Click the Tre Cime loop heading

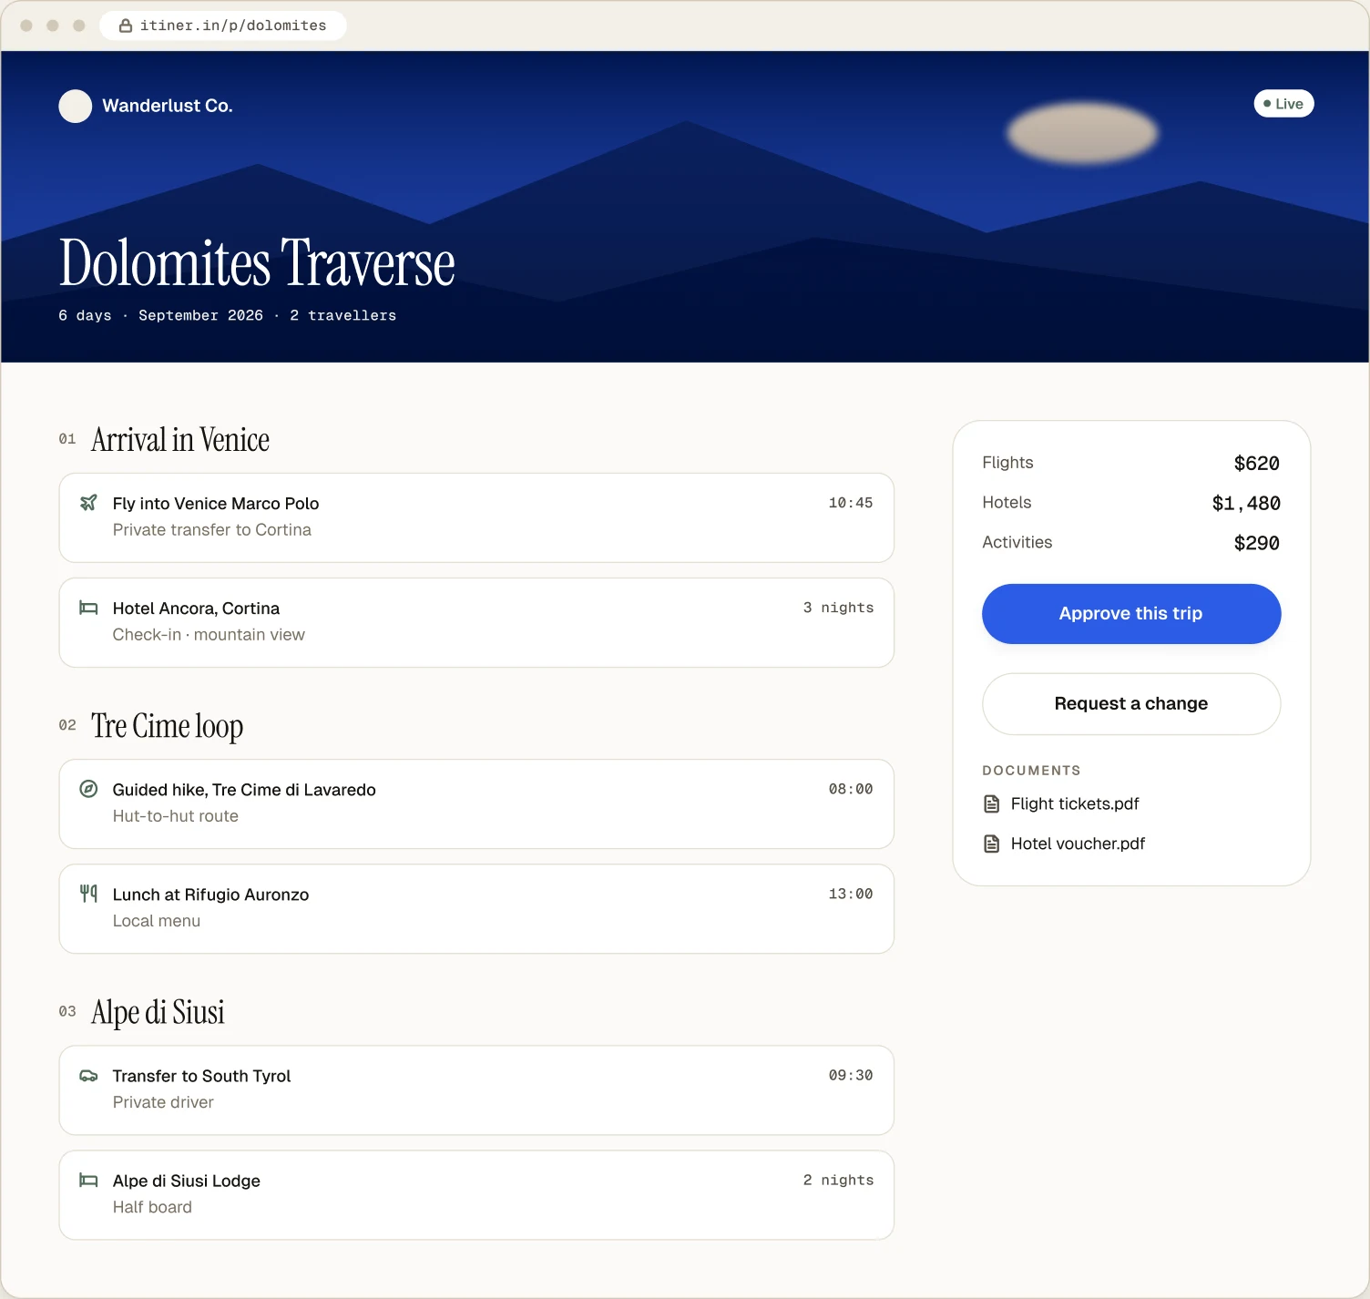click(167, 726)
